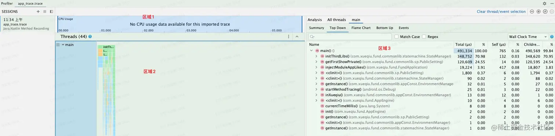Sort by Self (µs) column header
This screenshot has width=555, height=136.
click(498, 45)
